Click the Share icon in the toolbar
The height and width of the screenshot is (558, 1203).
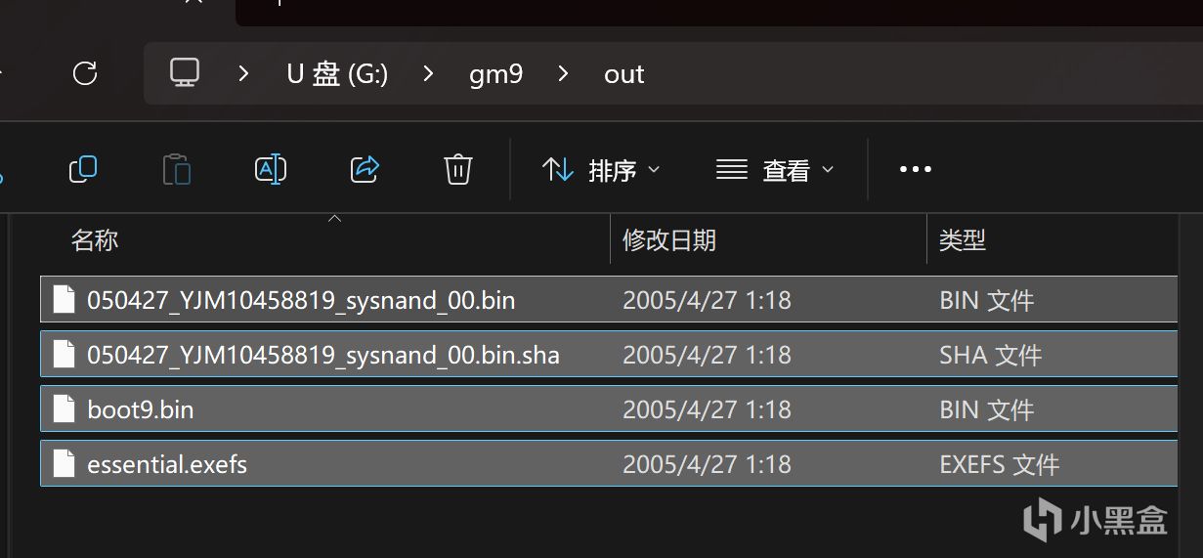365,170
